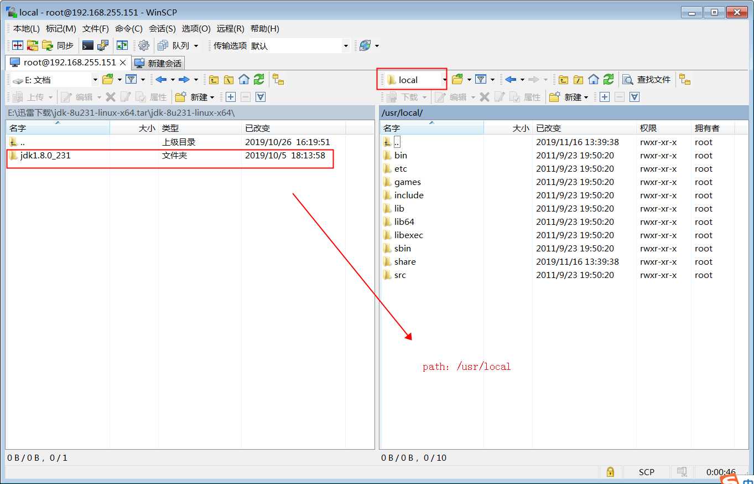Click remote panel open directory folder icon

coord(457,80)
